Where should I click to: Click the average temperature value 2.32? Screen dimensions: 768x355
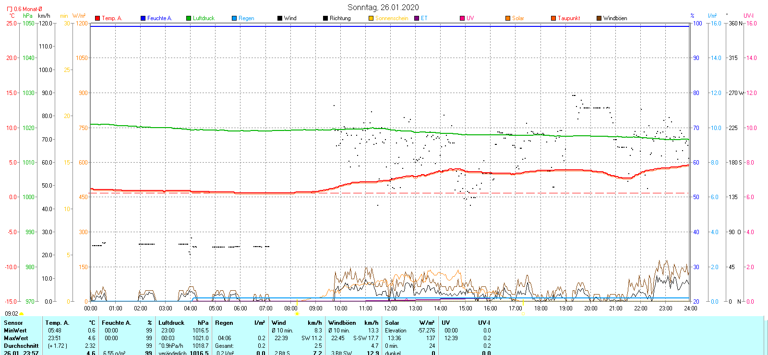(90, 346)
